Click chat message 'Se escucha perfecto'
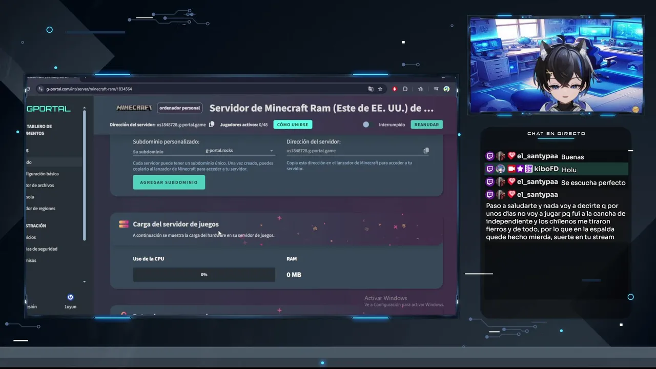 tap(593, 182)
